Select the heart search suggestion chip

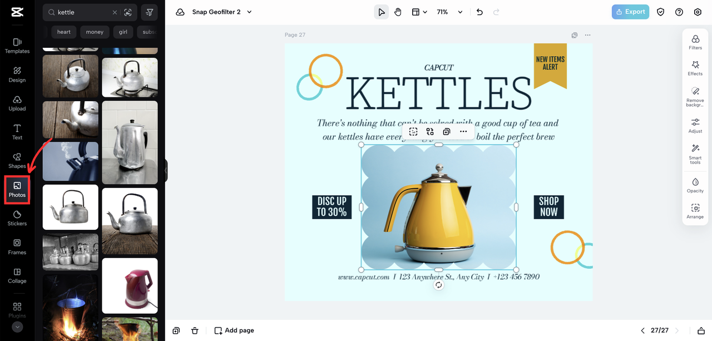click(x=64, y=32)
